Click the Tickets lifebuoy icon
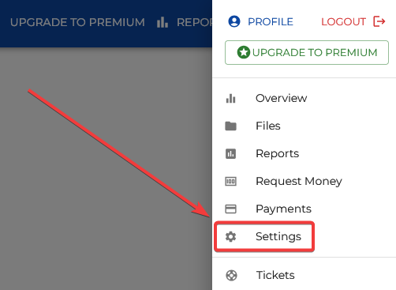396x290 pixels. [x=231, y=276]
